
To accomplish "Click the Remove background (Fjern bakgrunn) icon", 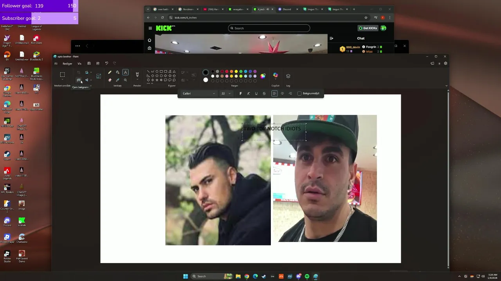I will coord(79,80).
